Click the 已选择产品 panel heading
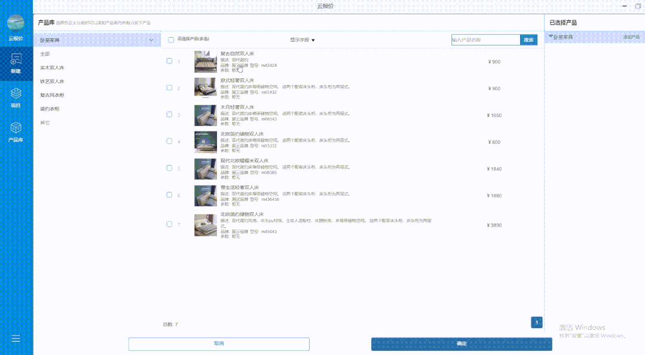 pyautogui.click(x=563, y=23)
